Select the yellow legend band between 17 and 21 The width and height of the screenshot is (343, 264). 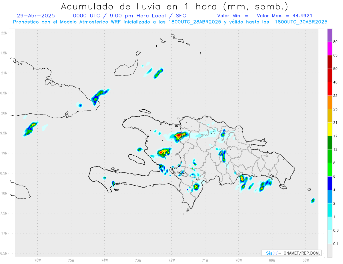coord(330,129)
